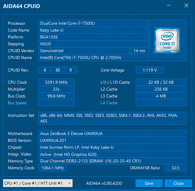Click the DRAM:FSB Ratio value 32:3
Screen dimensions: 195x191
click(x=176, y=168)
